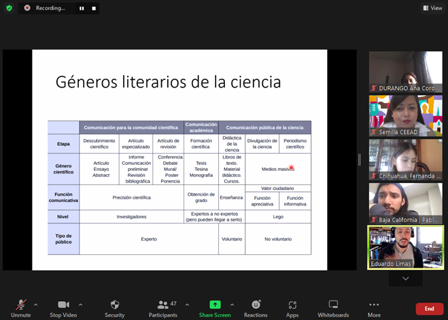Click the 'Etapa' row label

pyautogui.click(x=63, y=144)
